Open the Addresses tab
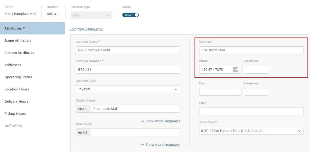 (13, 65)
